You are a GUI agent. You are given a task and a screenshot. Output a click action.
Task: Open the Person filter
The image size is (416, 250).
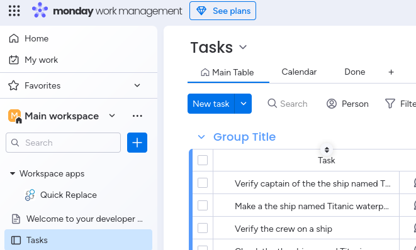pyautogui.click(x=347, y=104)
